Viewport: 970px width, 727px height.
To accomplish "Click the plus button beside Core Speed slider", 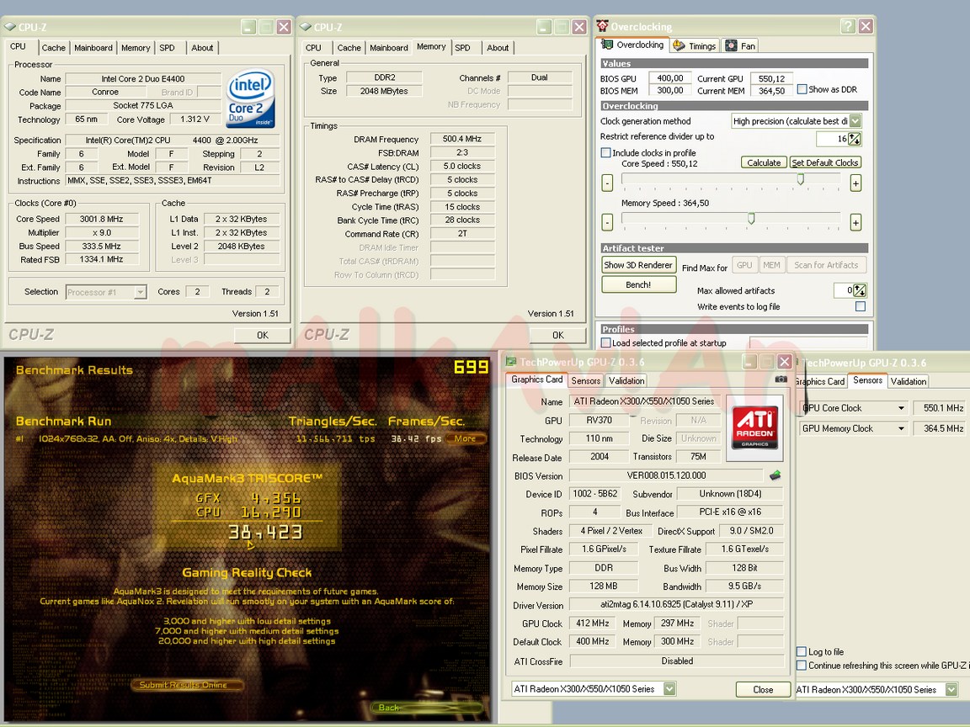I will 855,183.
